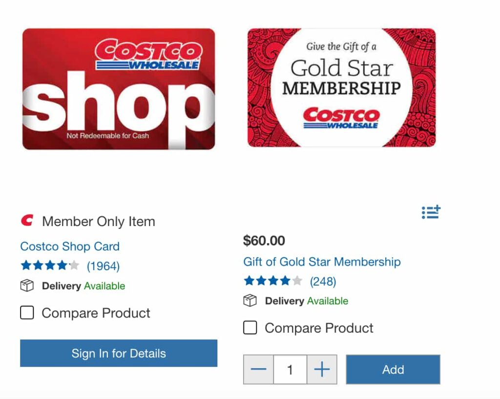This screenshot has height=399, width=500.
Task: Click the Sign In for Details button
Action: [x=119, y=353]
